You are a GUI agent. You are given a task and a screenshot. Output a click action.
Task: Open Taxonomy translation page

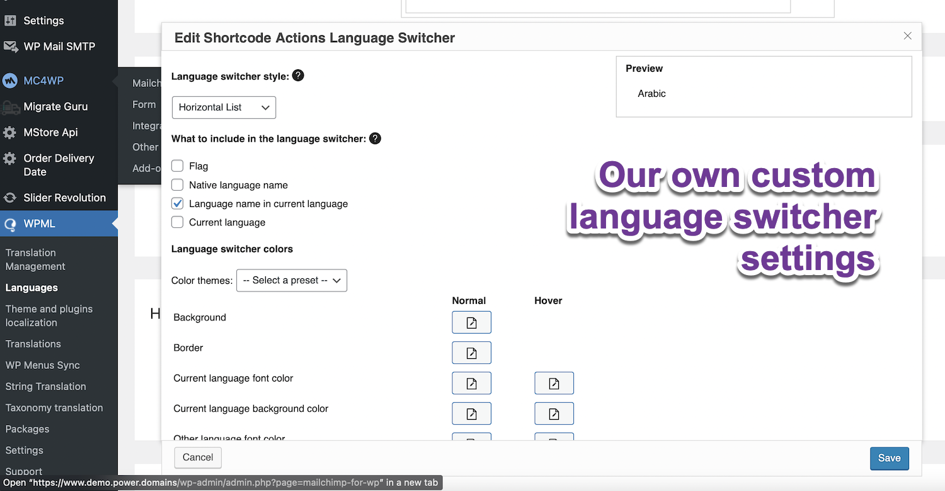point(54,408)
